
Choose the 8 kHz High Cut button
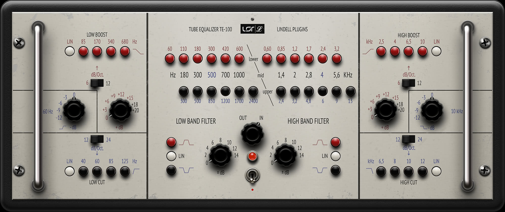[x=395, y=171]
